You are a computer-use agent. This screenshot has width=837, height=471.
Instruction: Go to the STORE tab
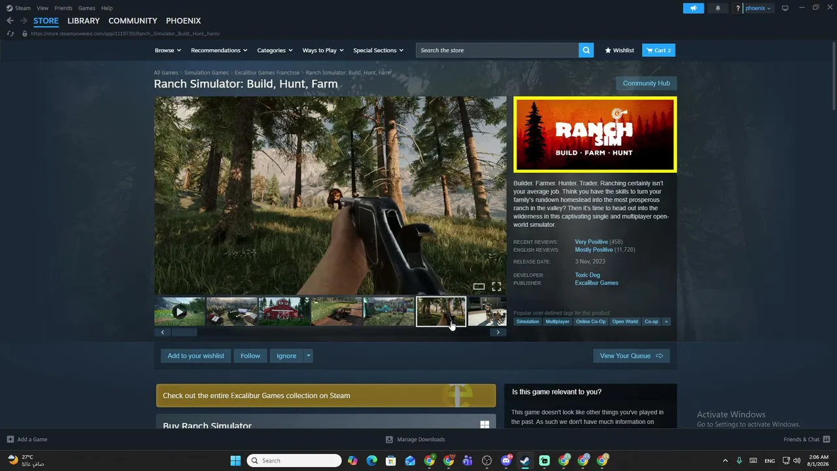point(46,21)
